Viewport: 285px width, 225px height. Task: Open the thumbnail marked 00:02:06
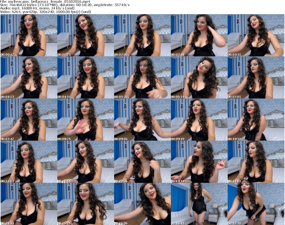[142, 35]
